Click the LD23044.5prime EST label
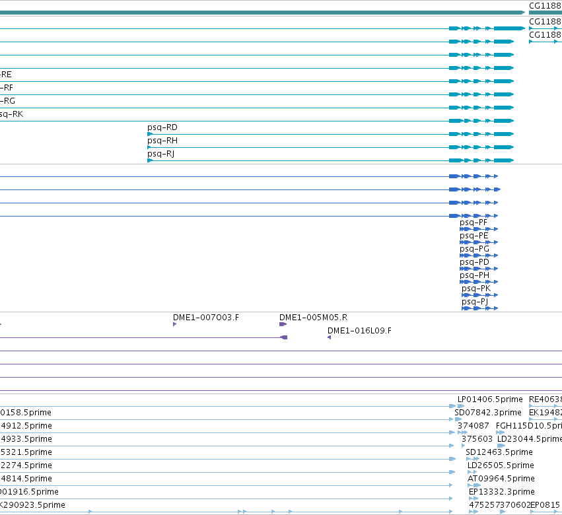562x515 pixels. click(x=530, y=439)
